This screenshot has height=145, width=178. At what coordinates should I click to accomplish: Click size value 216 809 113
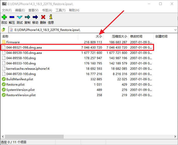[x=93, y=42]
